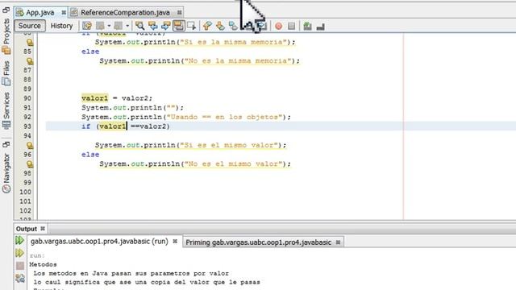The image size is (516, 290).
Task: Click the hint bulb above line 96
Action: click(30, 145)
